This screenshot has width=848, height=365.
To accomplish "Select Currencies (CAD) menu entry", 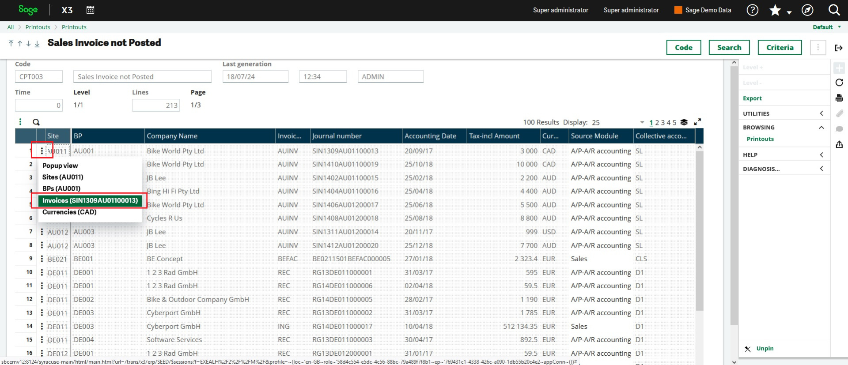I will tap(69, 212).
